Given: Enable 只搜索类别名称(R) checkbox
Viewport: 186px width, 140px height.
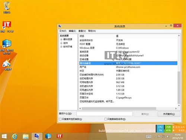Looking at the screenshot, I should 106,119.
